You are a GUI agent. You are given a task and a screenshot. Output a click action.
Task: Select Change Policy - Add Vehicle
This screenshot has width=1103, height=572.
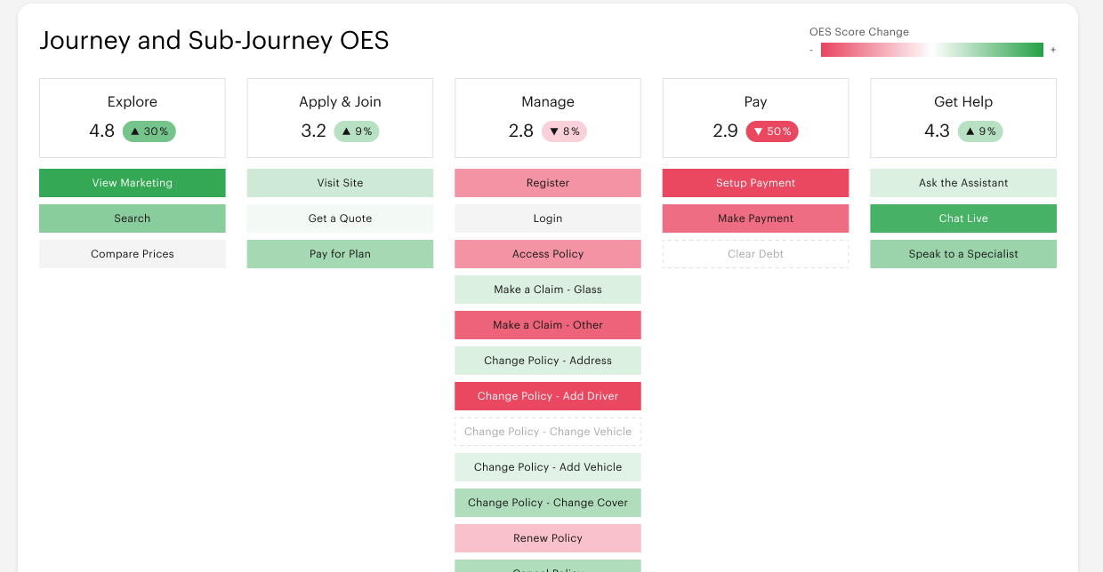(x=548, y=467)
